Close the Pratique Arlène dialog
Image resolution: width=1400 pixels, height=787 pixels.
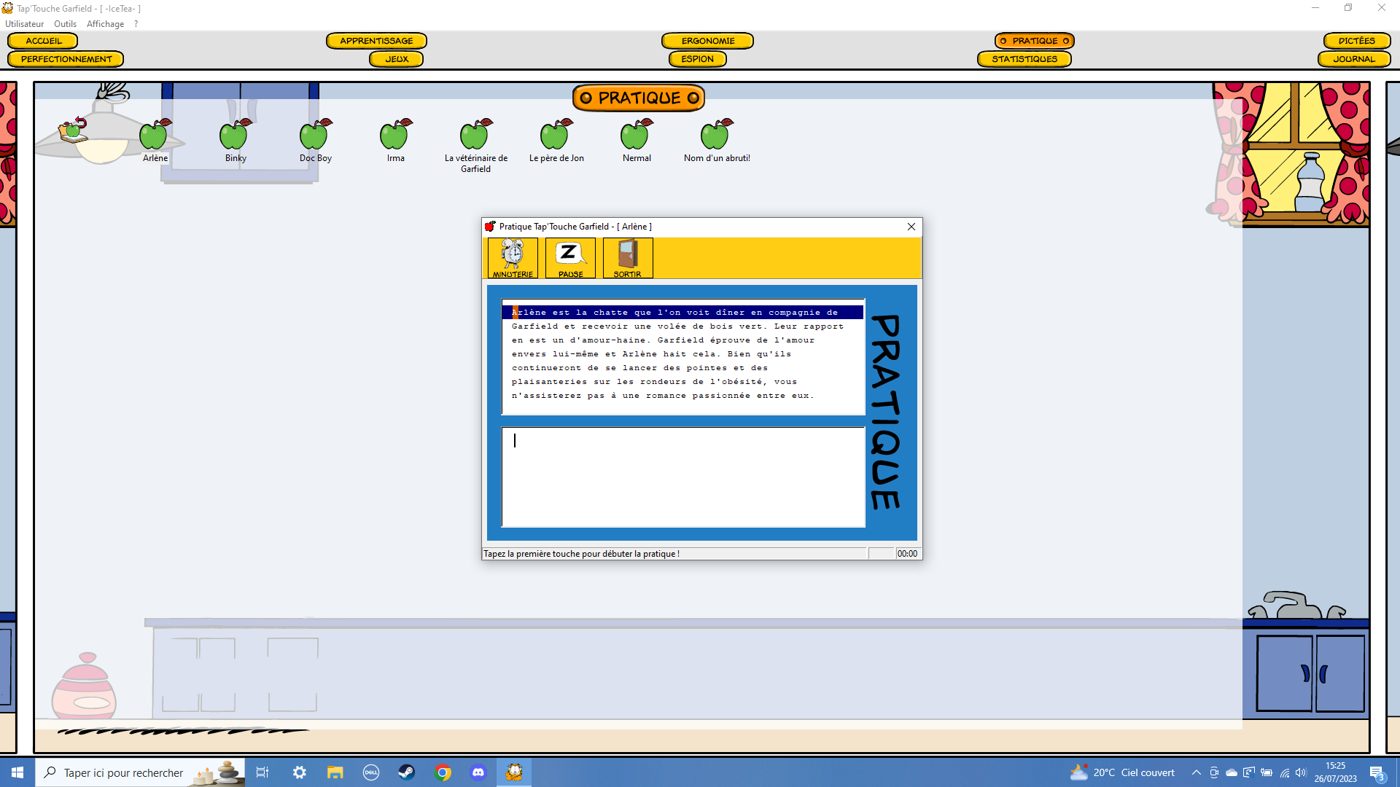911,227
